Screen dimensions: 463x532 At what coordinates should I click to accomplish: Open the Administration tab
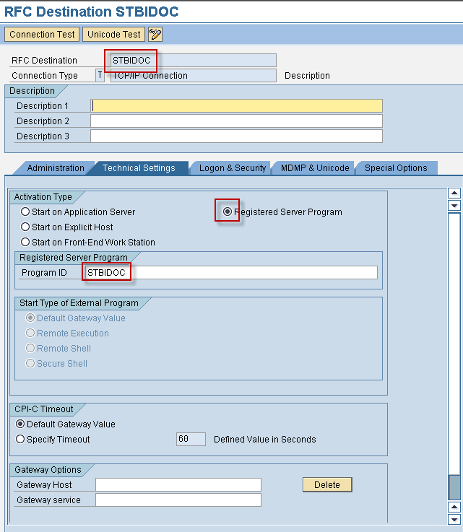pos(56,168)
